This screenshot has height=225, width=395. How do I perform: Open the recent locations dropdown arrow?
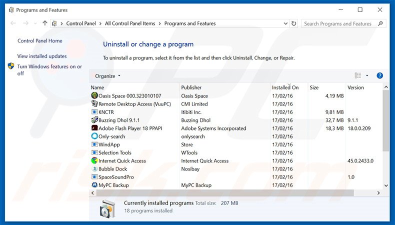35,23
